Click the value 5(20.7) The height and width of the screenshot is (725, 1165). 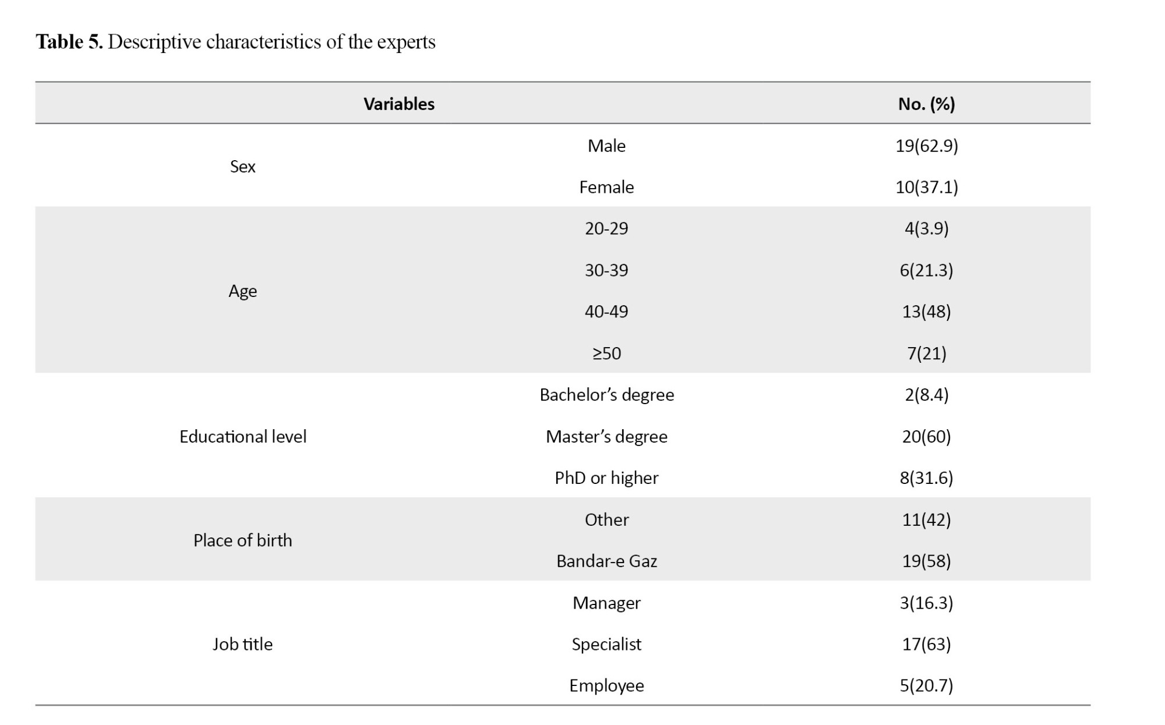point(926,686)
